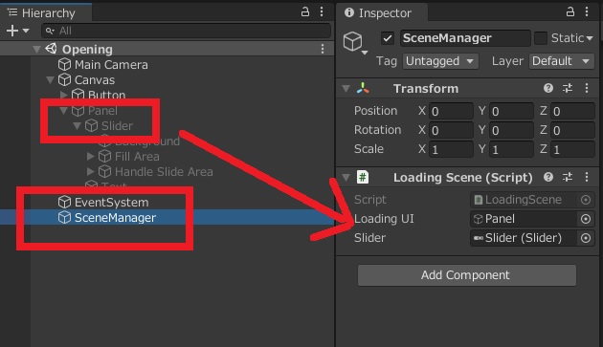This screenshot has height=347, width=603.
Task: Toggle the SceneManager active checkbox
Action: click(388, 38)
